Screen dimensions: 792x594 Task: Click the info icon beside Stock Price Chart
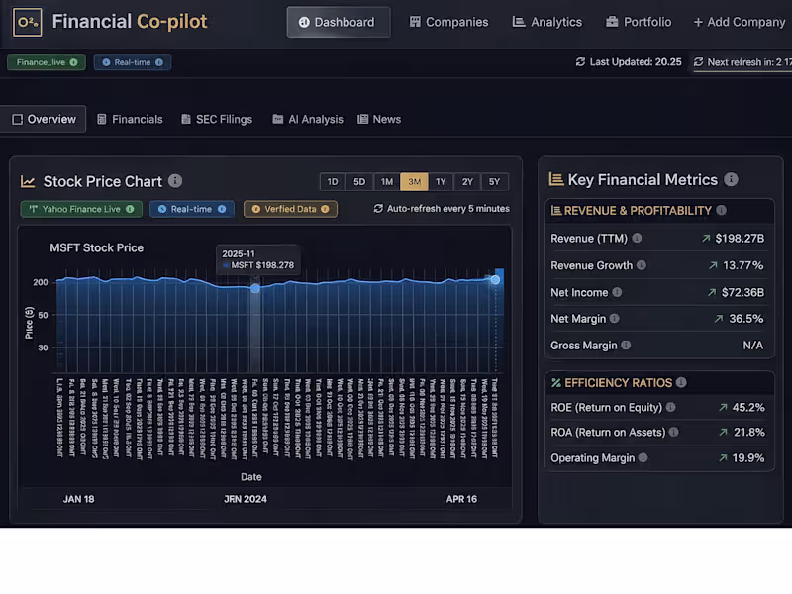coord(174,181)
